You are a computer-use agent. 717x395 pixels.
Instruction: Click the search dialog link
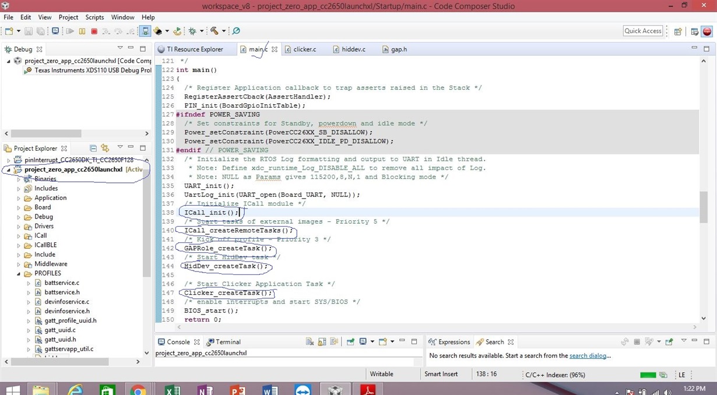click(x=589, y=355)
